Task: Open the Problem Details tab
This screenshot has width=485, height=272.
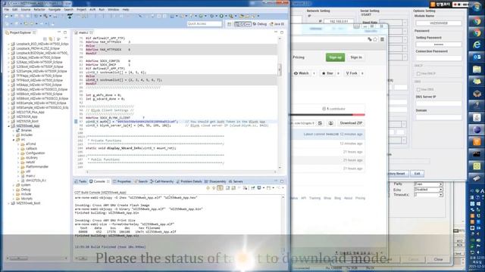Action: (189, 181)
